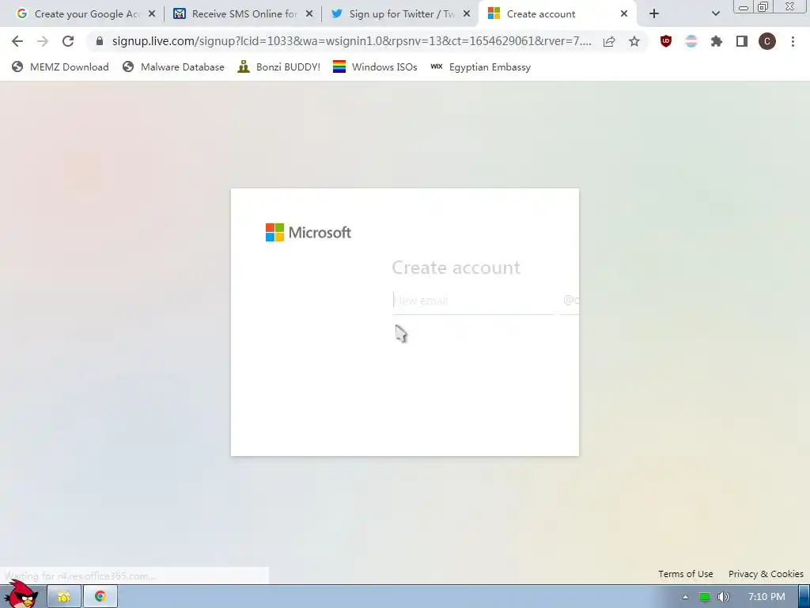Screen dimensions: 810x608
Task: Focus the New email input field
Action: click(473, 300)
